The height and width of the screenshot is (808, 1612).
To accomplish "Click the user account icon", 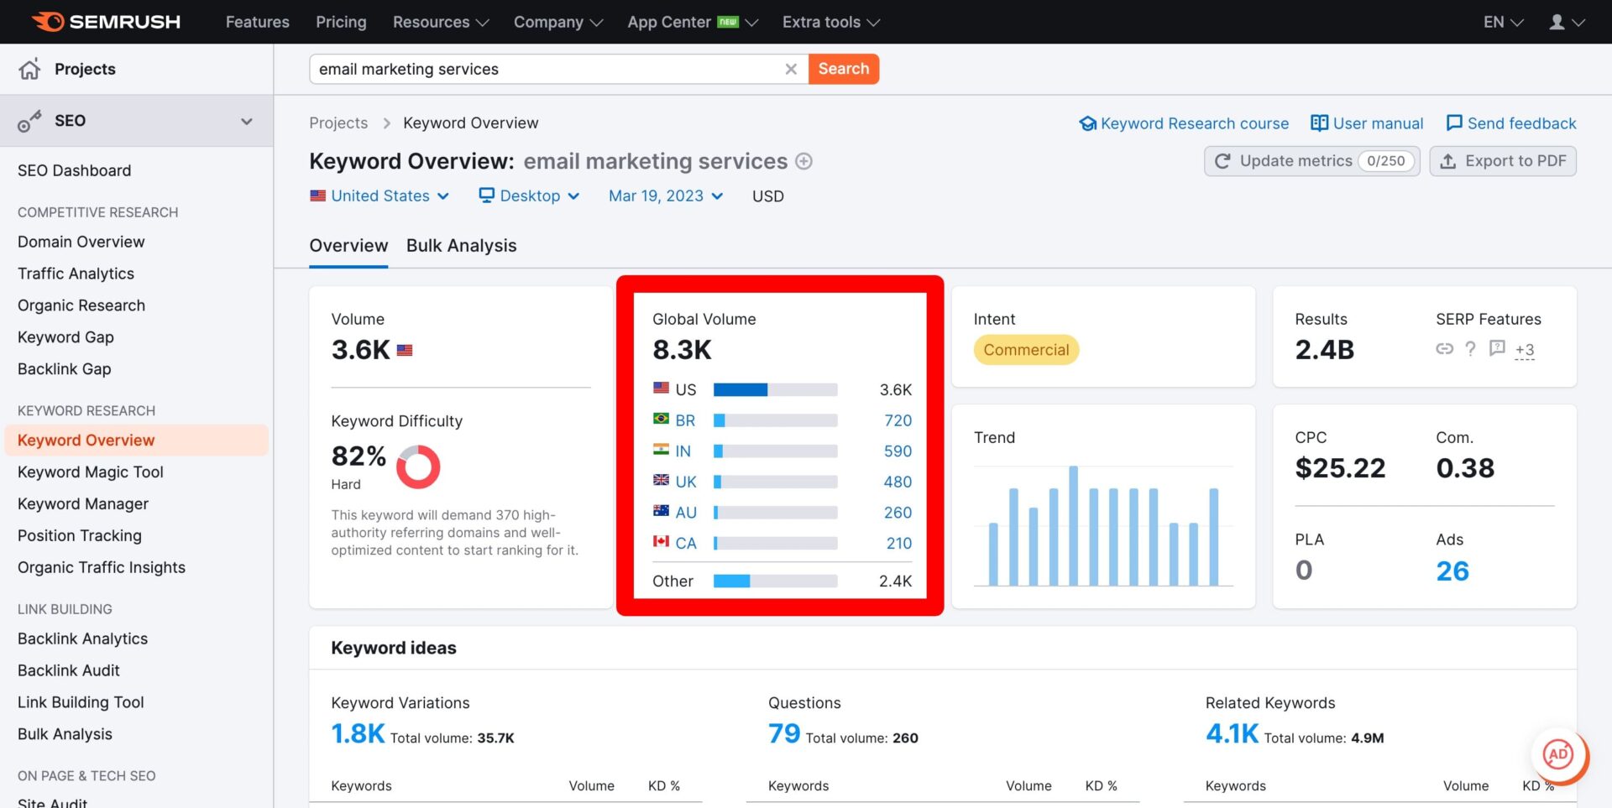I will [1557, 22].
